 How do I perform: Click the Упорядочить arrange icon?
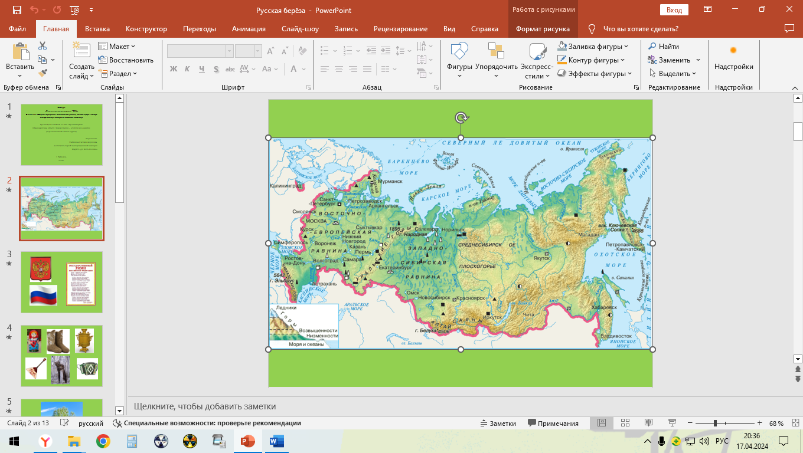[x=496, y=53]
